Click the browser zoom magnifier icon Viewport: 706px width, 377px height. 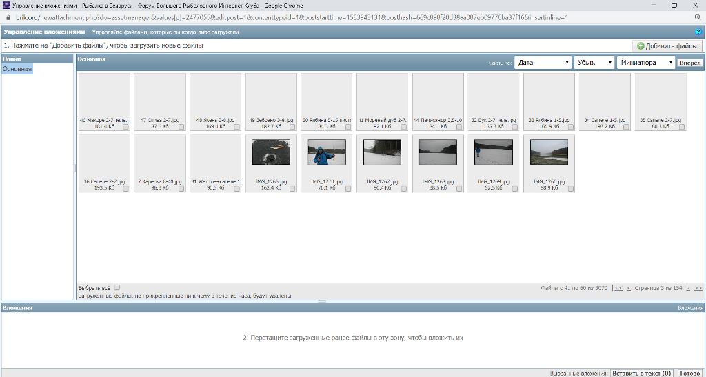pyautogui.click(x=697, y=17)
